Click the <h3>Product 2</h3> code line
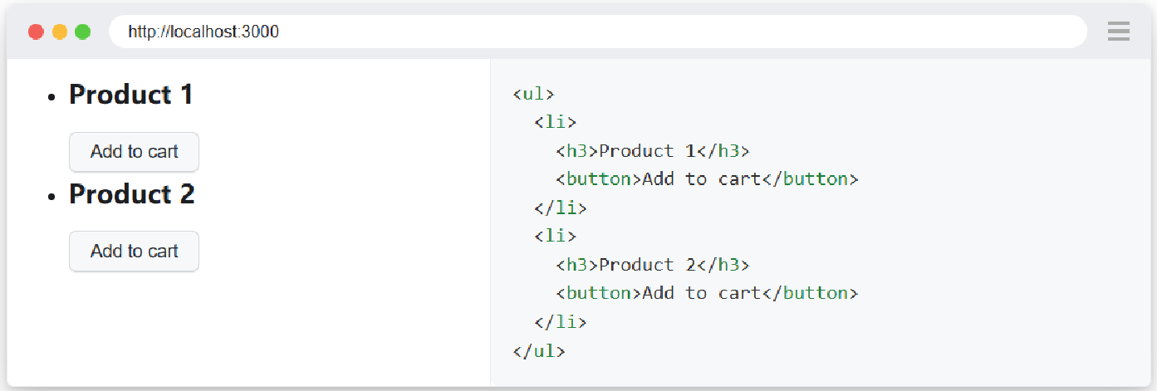 point(653,265)
